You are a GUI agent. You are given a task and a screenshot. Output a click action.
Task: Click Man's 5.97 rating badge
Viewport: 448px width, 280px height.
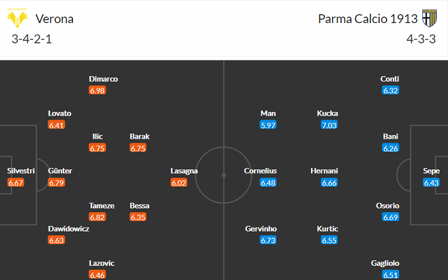[268, 125]
